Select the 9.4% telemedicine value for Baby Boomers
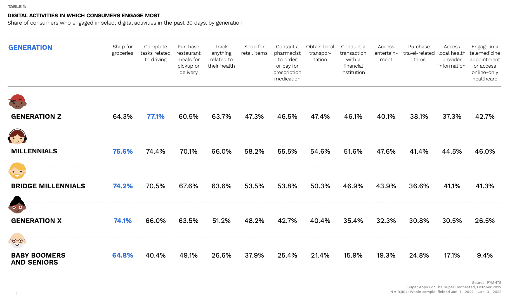This screenshot has width=505, height=295. pos(485,255)
